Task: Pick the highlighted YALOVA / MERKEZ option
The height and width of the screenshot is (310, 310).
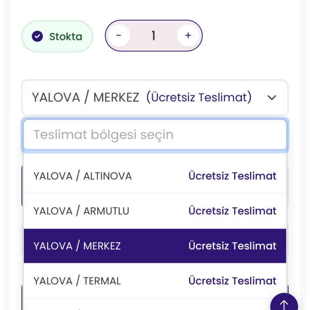Action: click(x=77, y=246)
